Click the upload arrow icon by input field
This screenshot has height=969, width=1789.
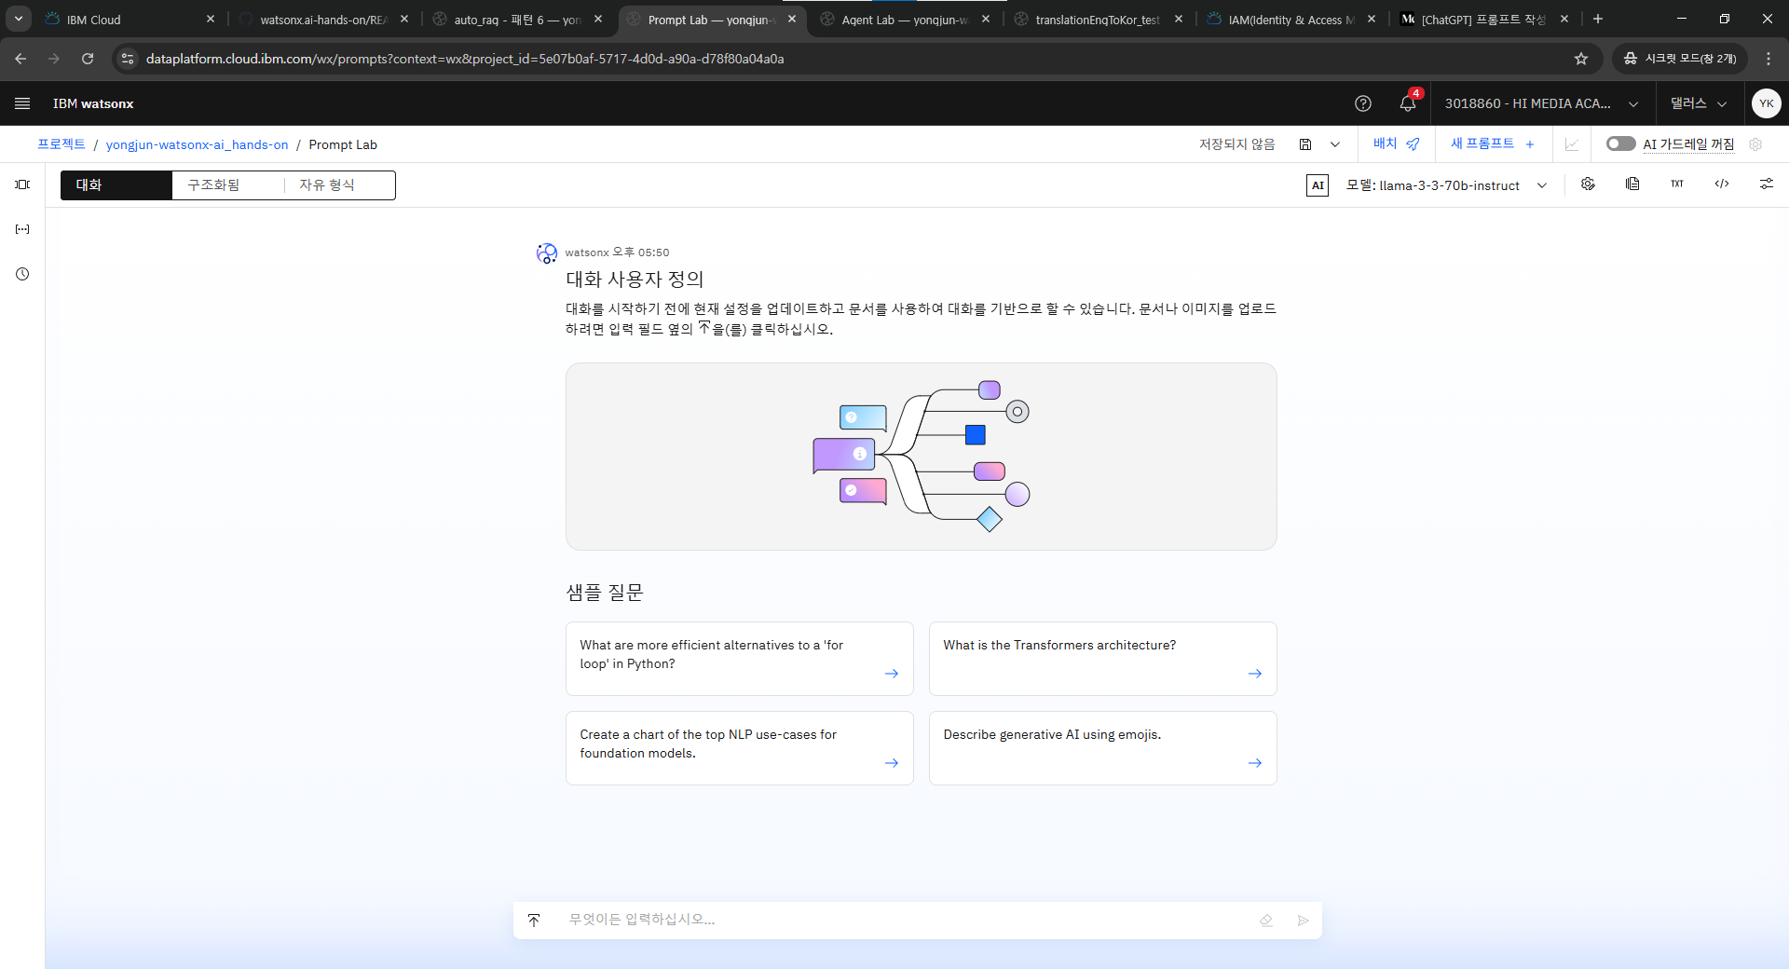coord(534,921)
